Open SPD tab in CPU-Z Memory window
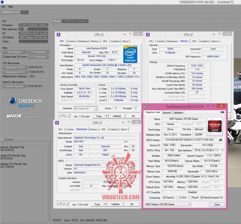 tap(194, 41)
